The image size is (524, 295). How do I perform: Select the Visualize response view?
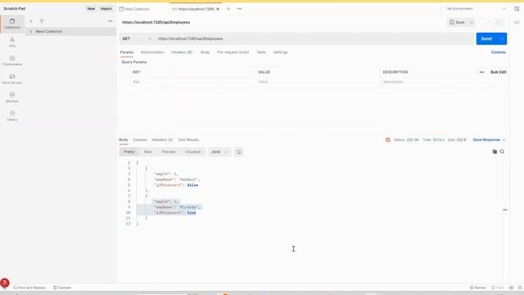point(193,152)
